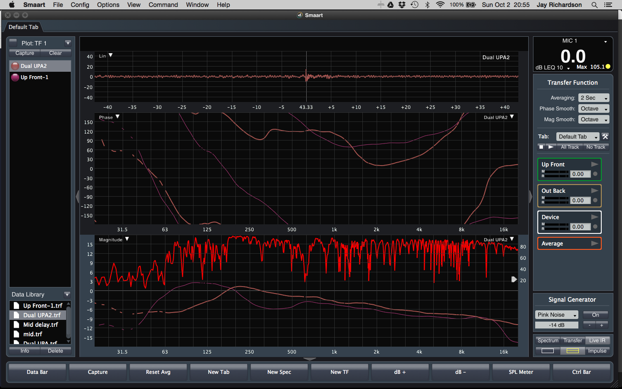Open the Command menu
The image size is (622, 389).
pos(163,5)
